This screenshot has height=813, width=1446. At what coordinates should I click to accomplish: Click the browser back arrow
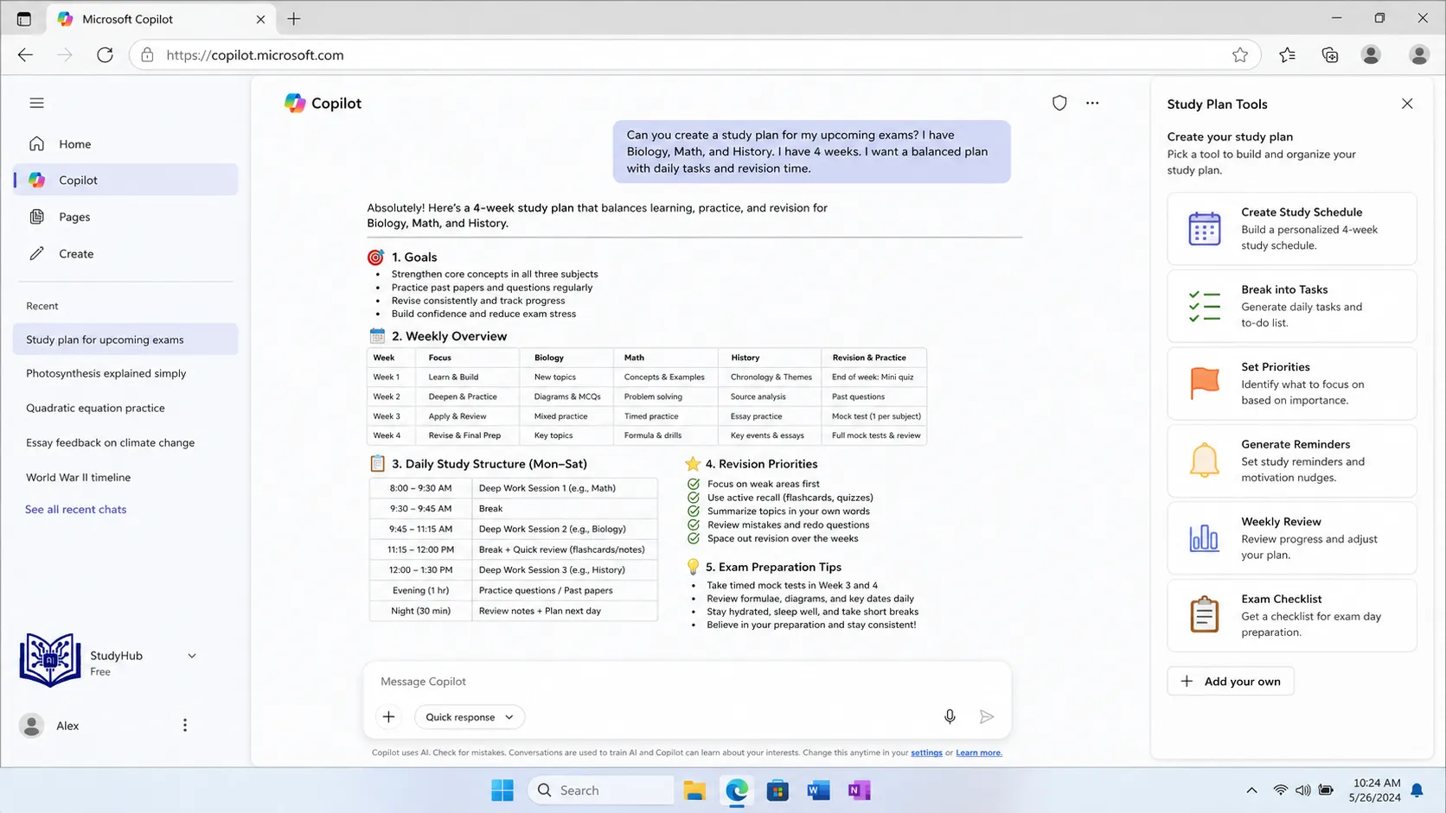pos(25,54)
